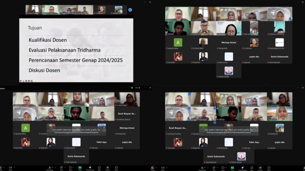Open Reactions in bottom-left Zoom window
Image resolution: width=305 pixels, height=171 pixels.
pos(70,168)
